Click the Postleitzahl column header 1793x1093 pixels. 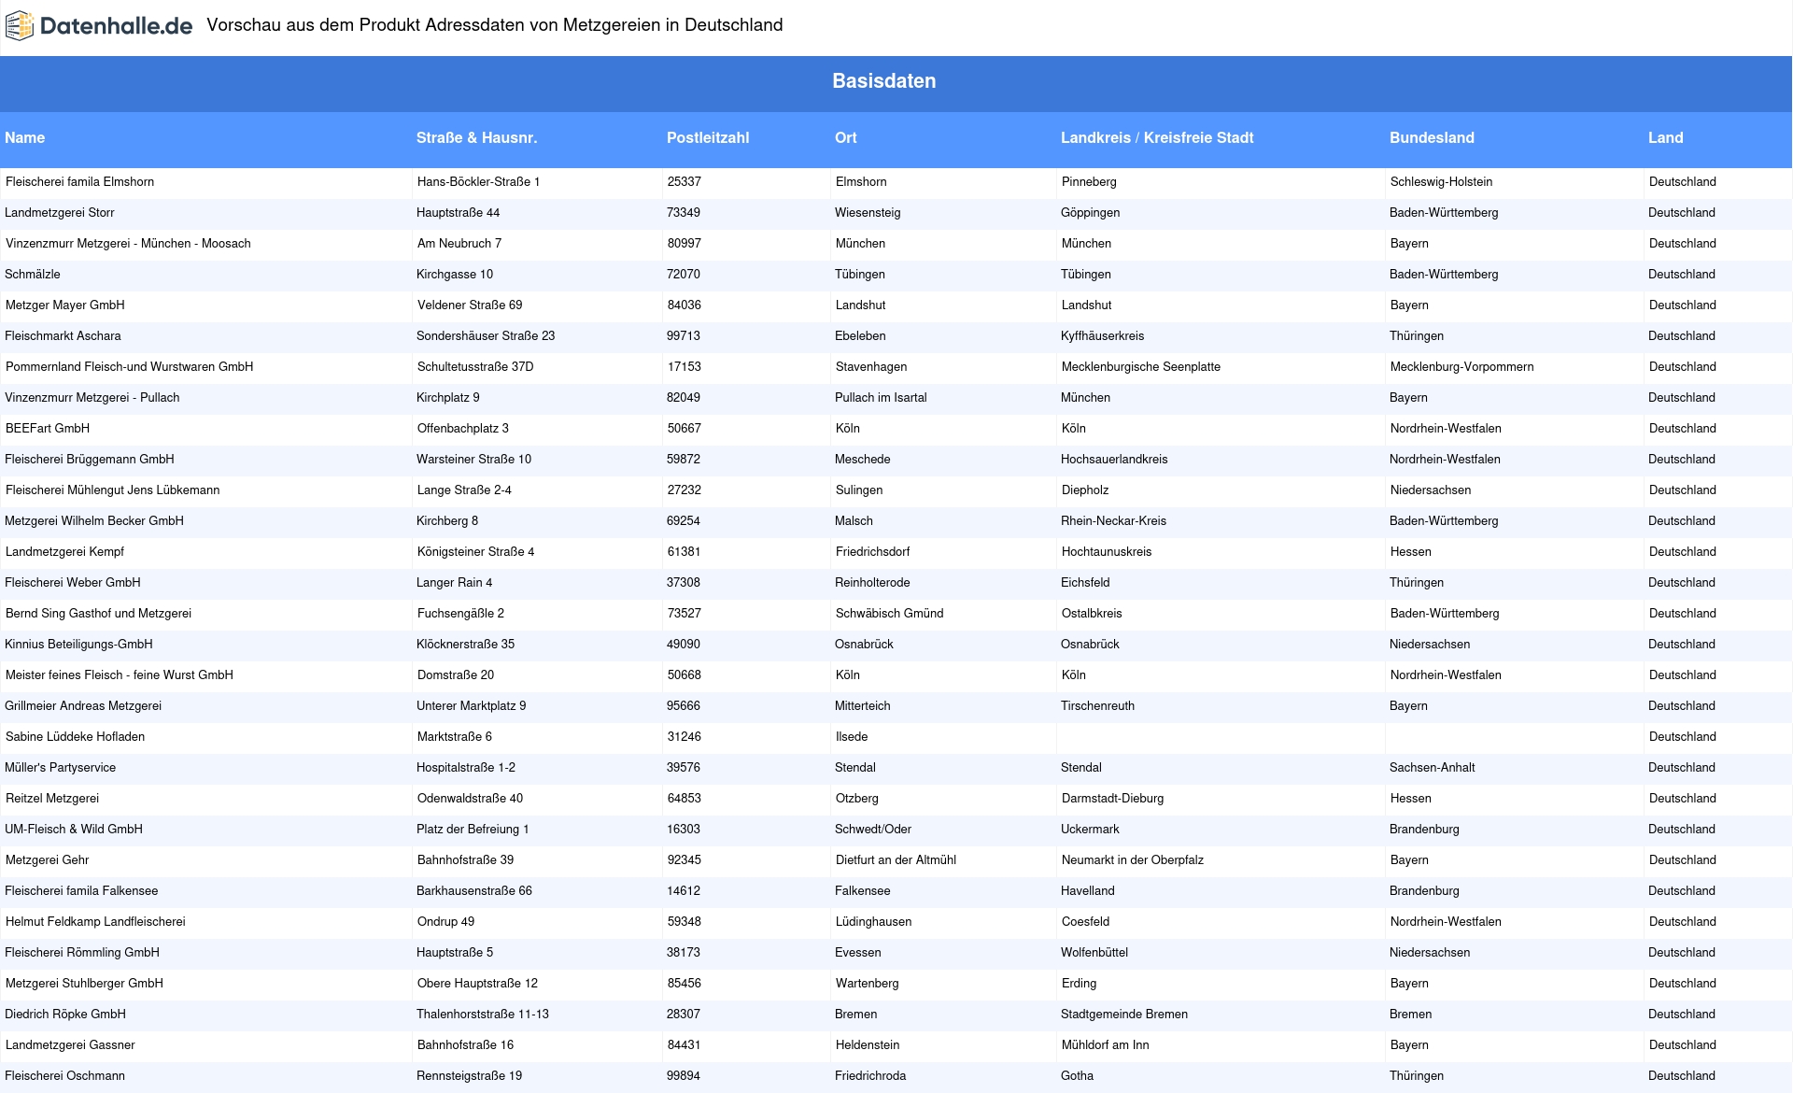click(x=708, y=137)
